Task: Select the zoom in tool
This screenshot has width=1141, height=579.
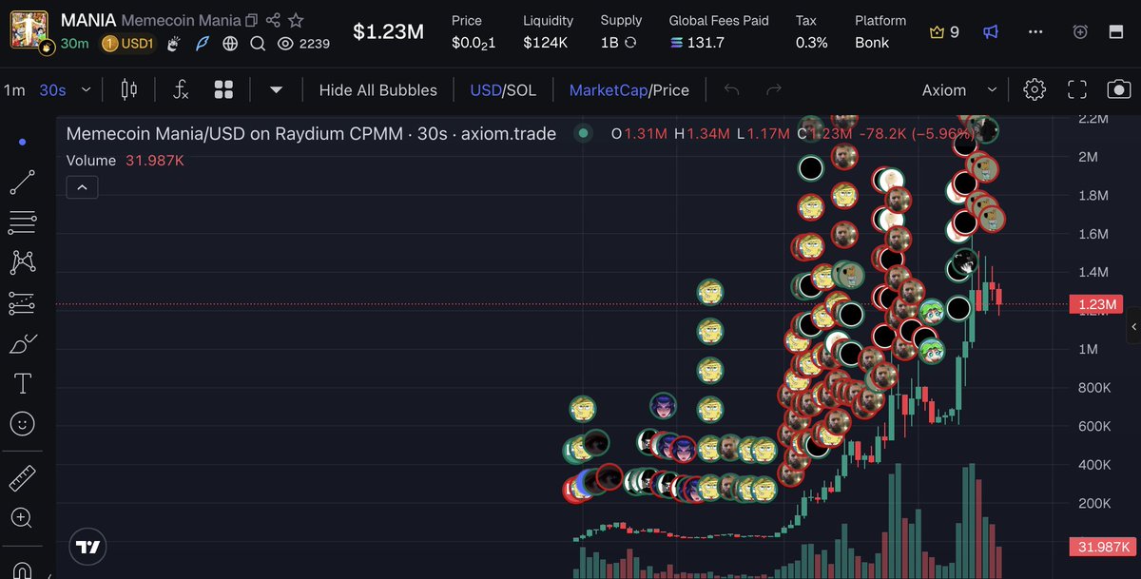Action: pos(23,518)
